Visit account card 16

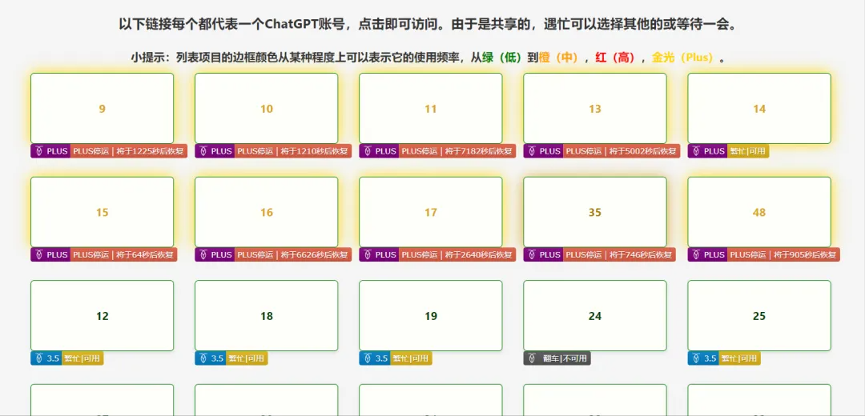(266, 212)
